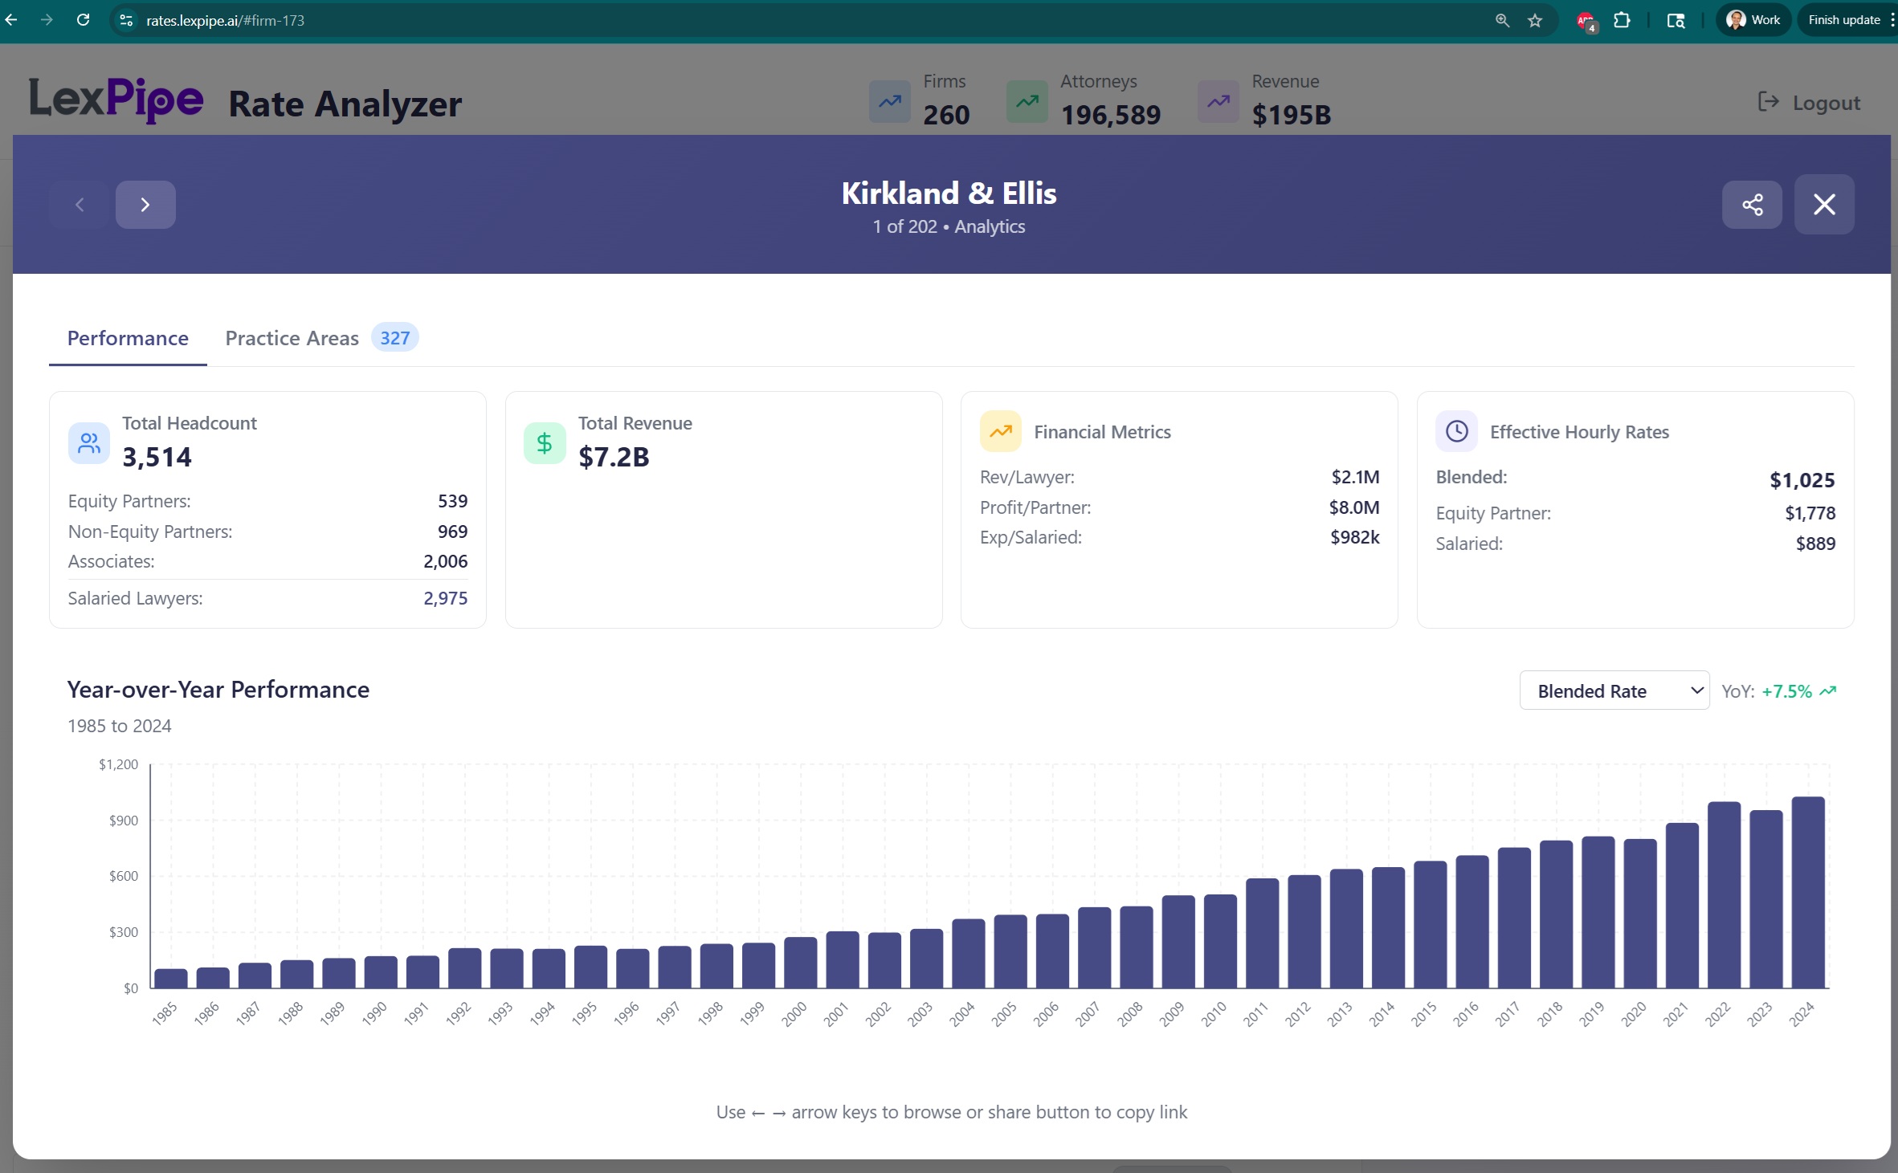Screen dimensions: 1898x1173
Task: Click the 2024 bar in chart
Action: coord(1807,891)
